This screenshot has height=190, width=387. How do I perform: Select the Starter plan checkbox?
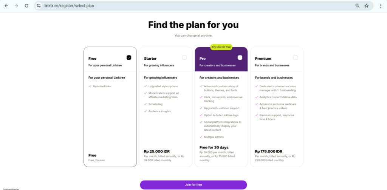click(184, 57)
